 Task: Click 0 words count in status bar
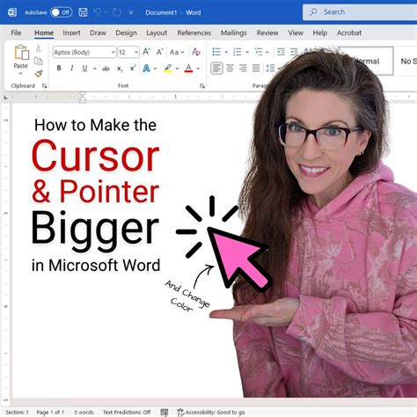point(84,413)
